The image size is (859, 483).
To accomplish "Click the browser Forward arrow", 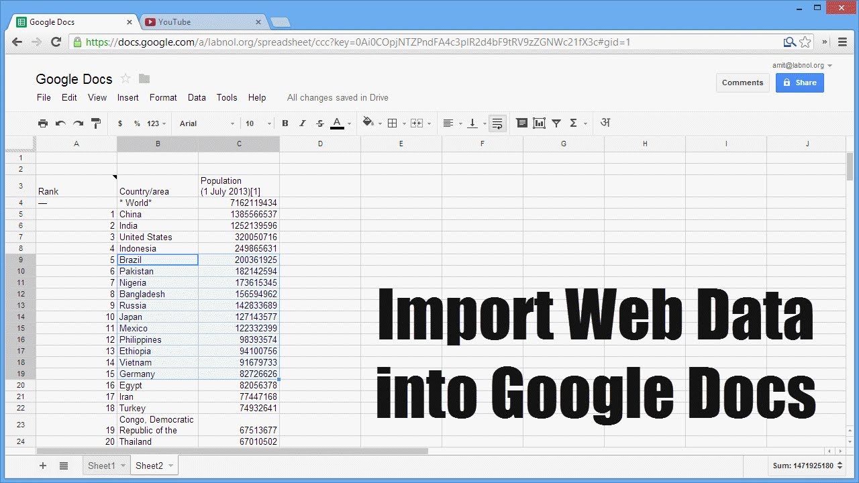I will tap(36, 42).
